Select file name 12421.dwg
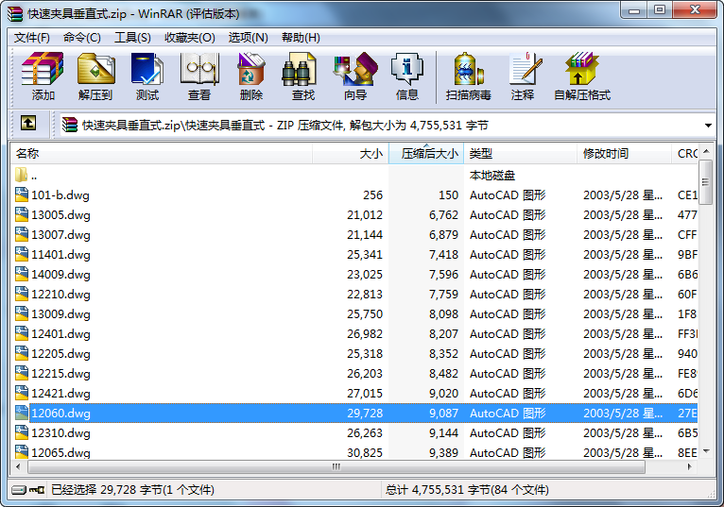 [60, 393]
